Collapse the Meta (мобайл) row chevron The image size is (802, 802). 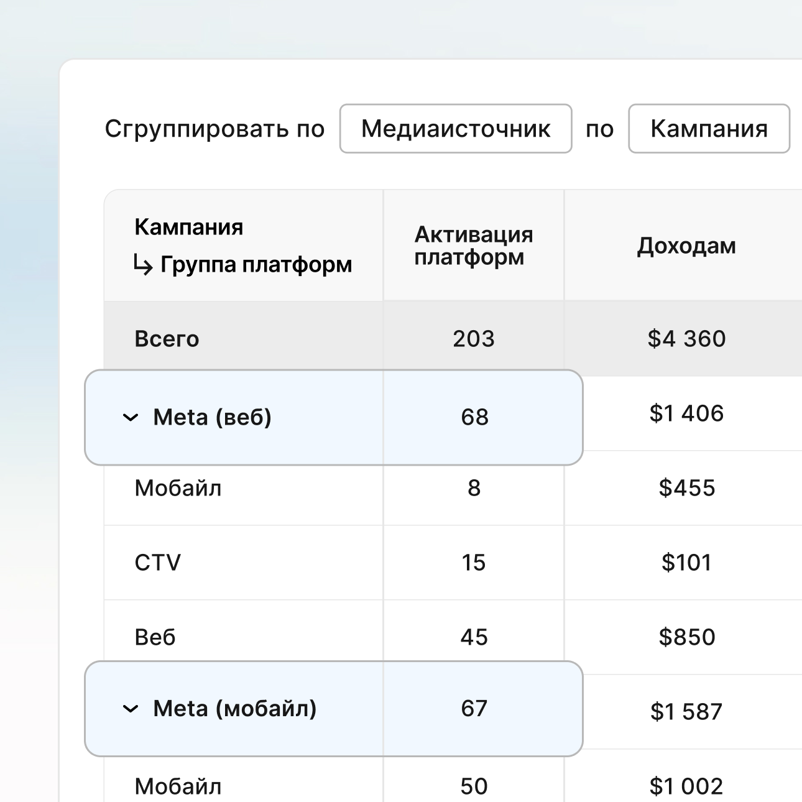tap(131, 709)
